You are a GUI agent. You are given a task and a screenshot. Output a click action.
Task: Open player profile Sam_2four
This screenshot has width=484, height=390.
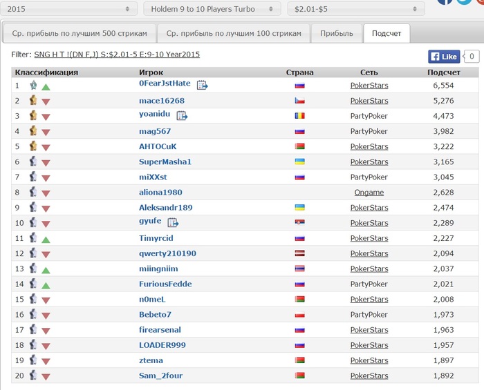(x=161, y=376)
